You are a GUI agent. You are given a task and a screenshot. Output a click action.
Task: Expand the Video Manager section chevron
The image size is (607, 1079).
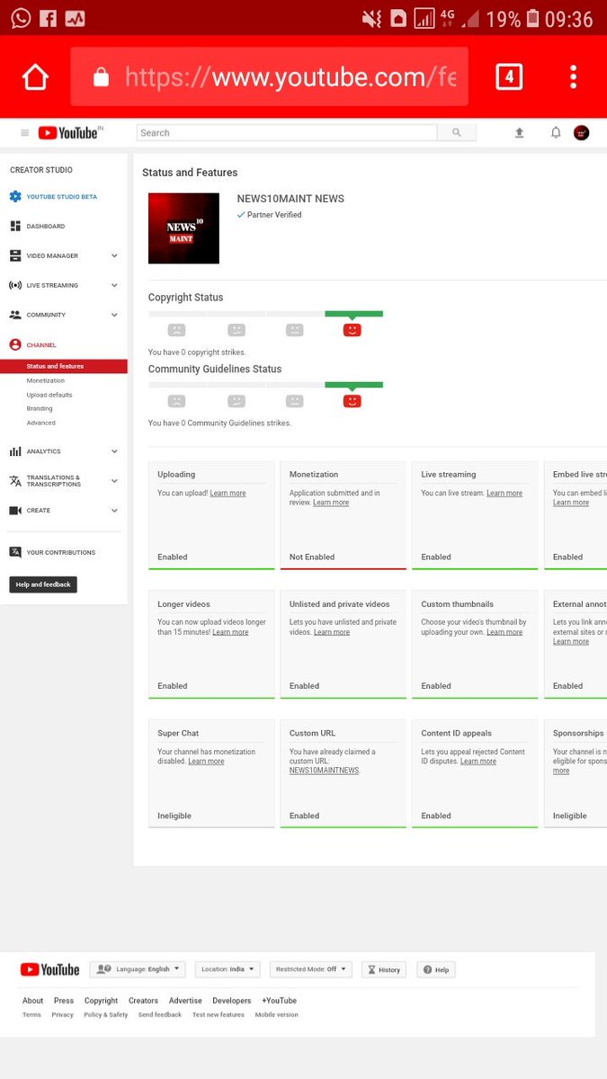[x=114, y=255]
